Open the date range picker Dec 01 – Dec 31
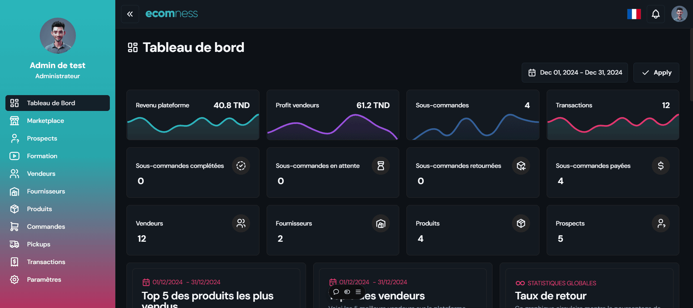Image resolution: width=693 pixels, height=308 pixels. (574, 72)
